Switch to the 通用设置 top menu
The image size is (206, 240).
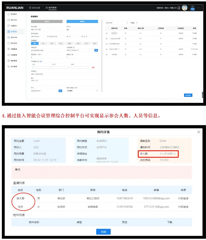[x=34, y=8]
